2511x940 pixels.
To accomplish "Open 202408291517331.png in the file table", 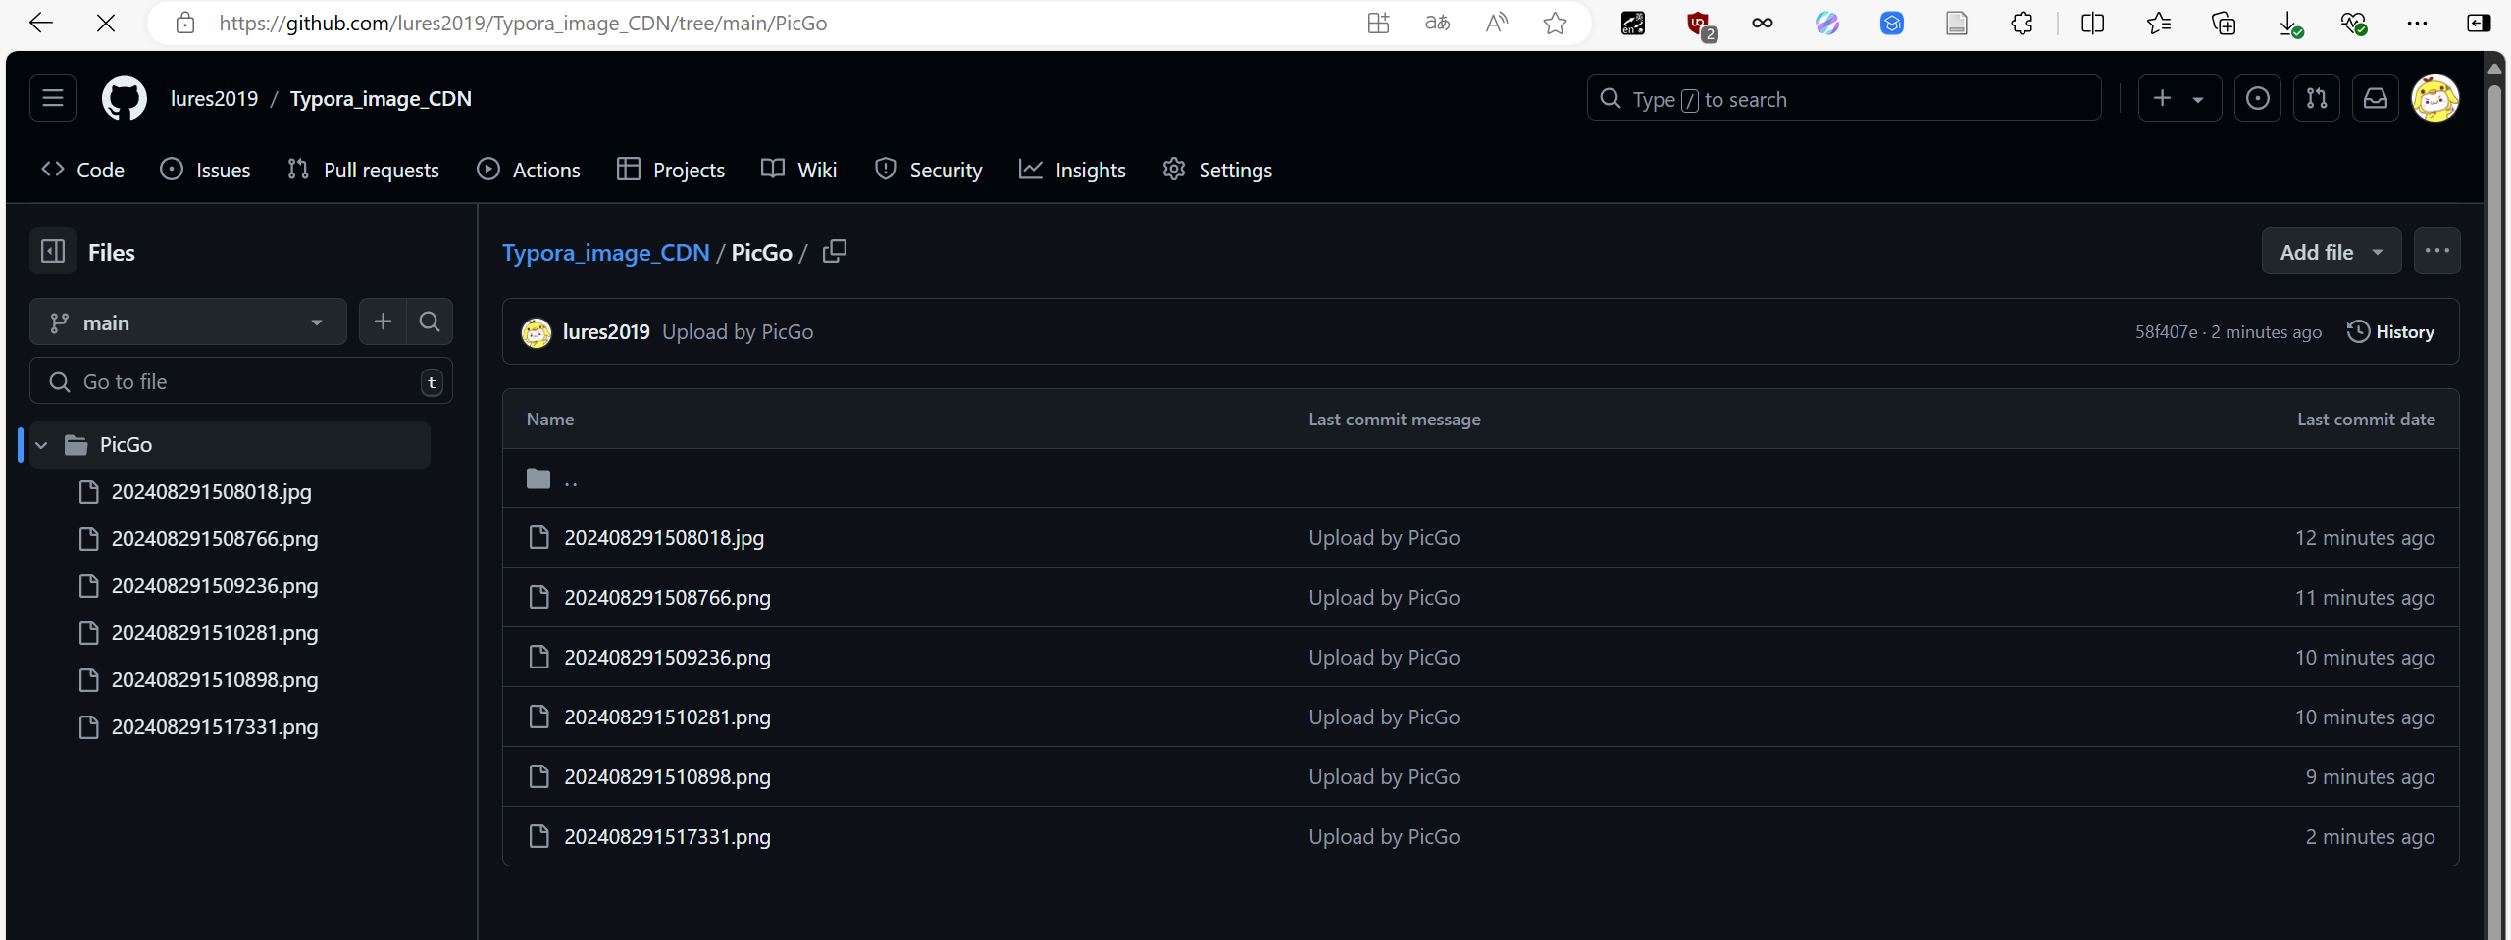I will click(x=667, y=837).
